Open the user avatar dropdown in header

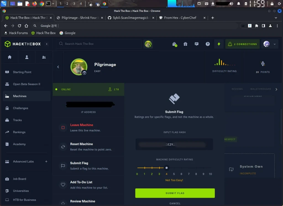270,44
